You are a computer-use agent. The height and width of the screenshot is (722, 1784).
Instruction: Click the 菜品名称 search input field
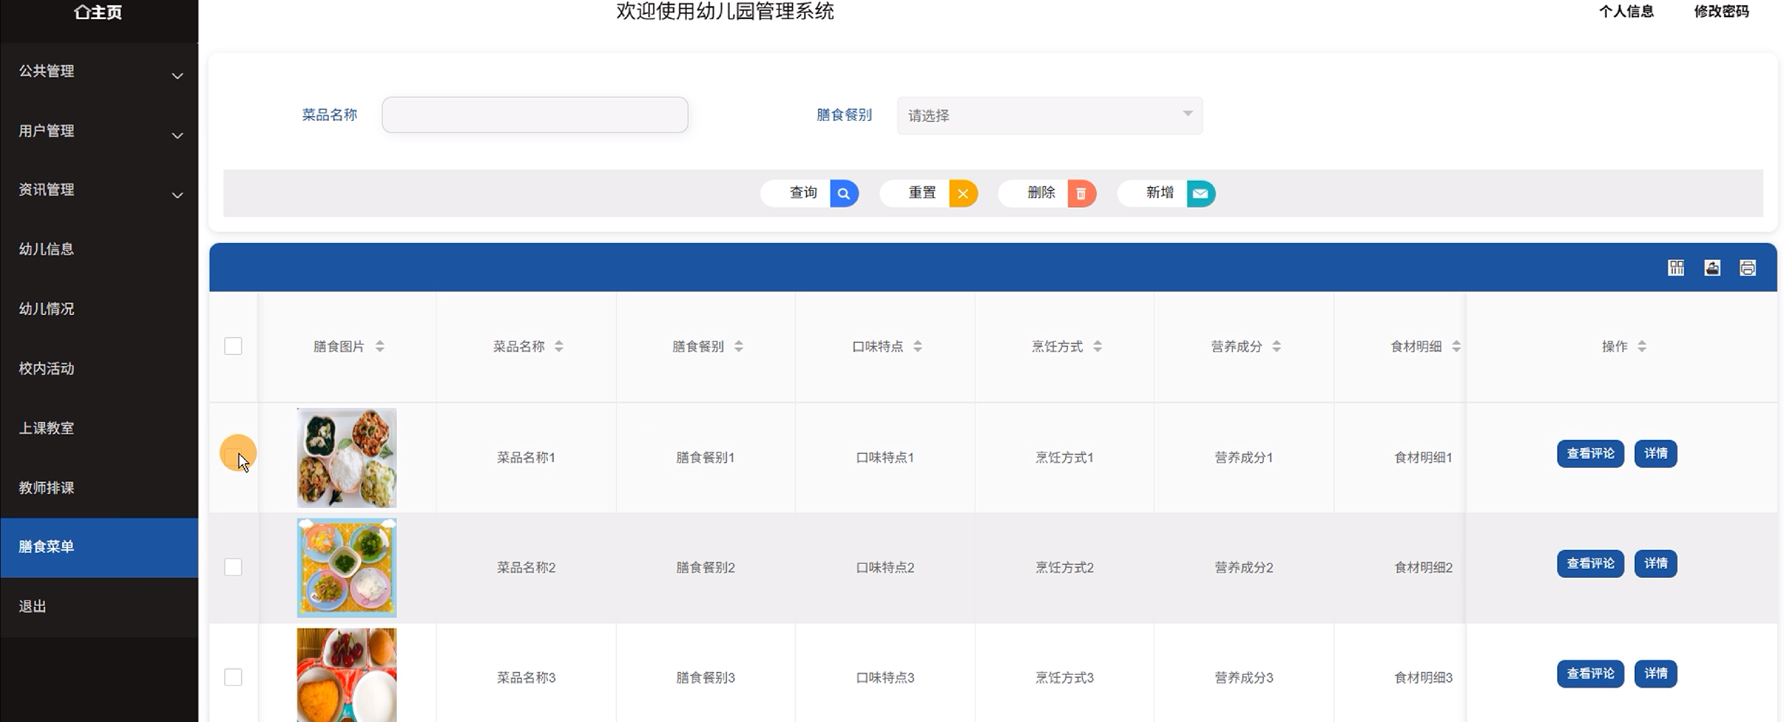click(x=535, y=115)
